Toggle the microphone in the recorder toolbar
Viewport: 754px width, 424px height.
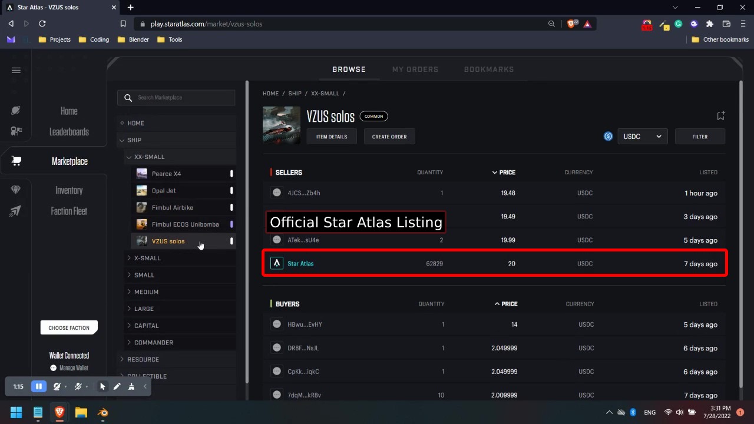(x=78, y=386)
